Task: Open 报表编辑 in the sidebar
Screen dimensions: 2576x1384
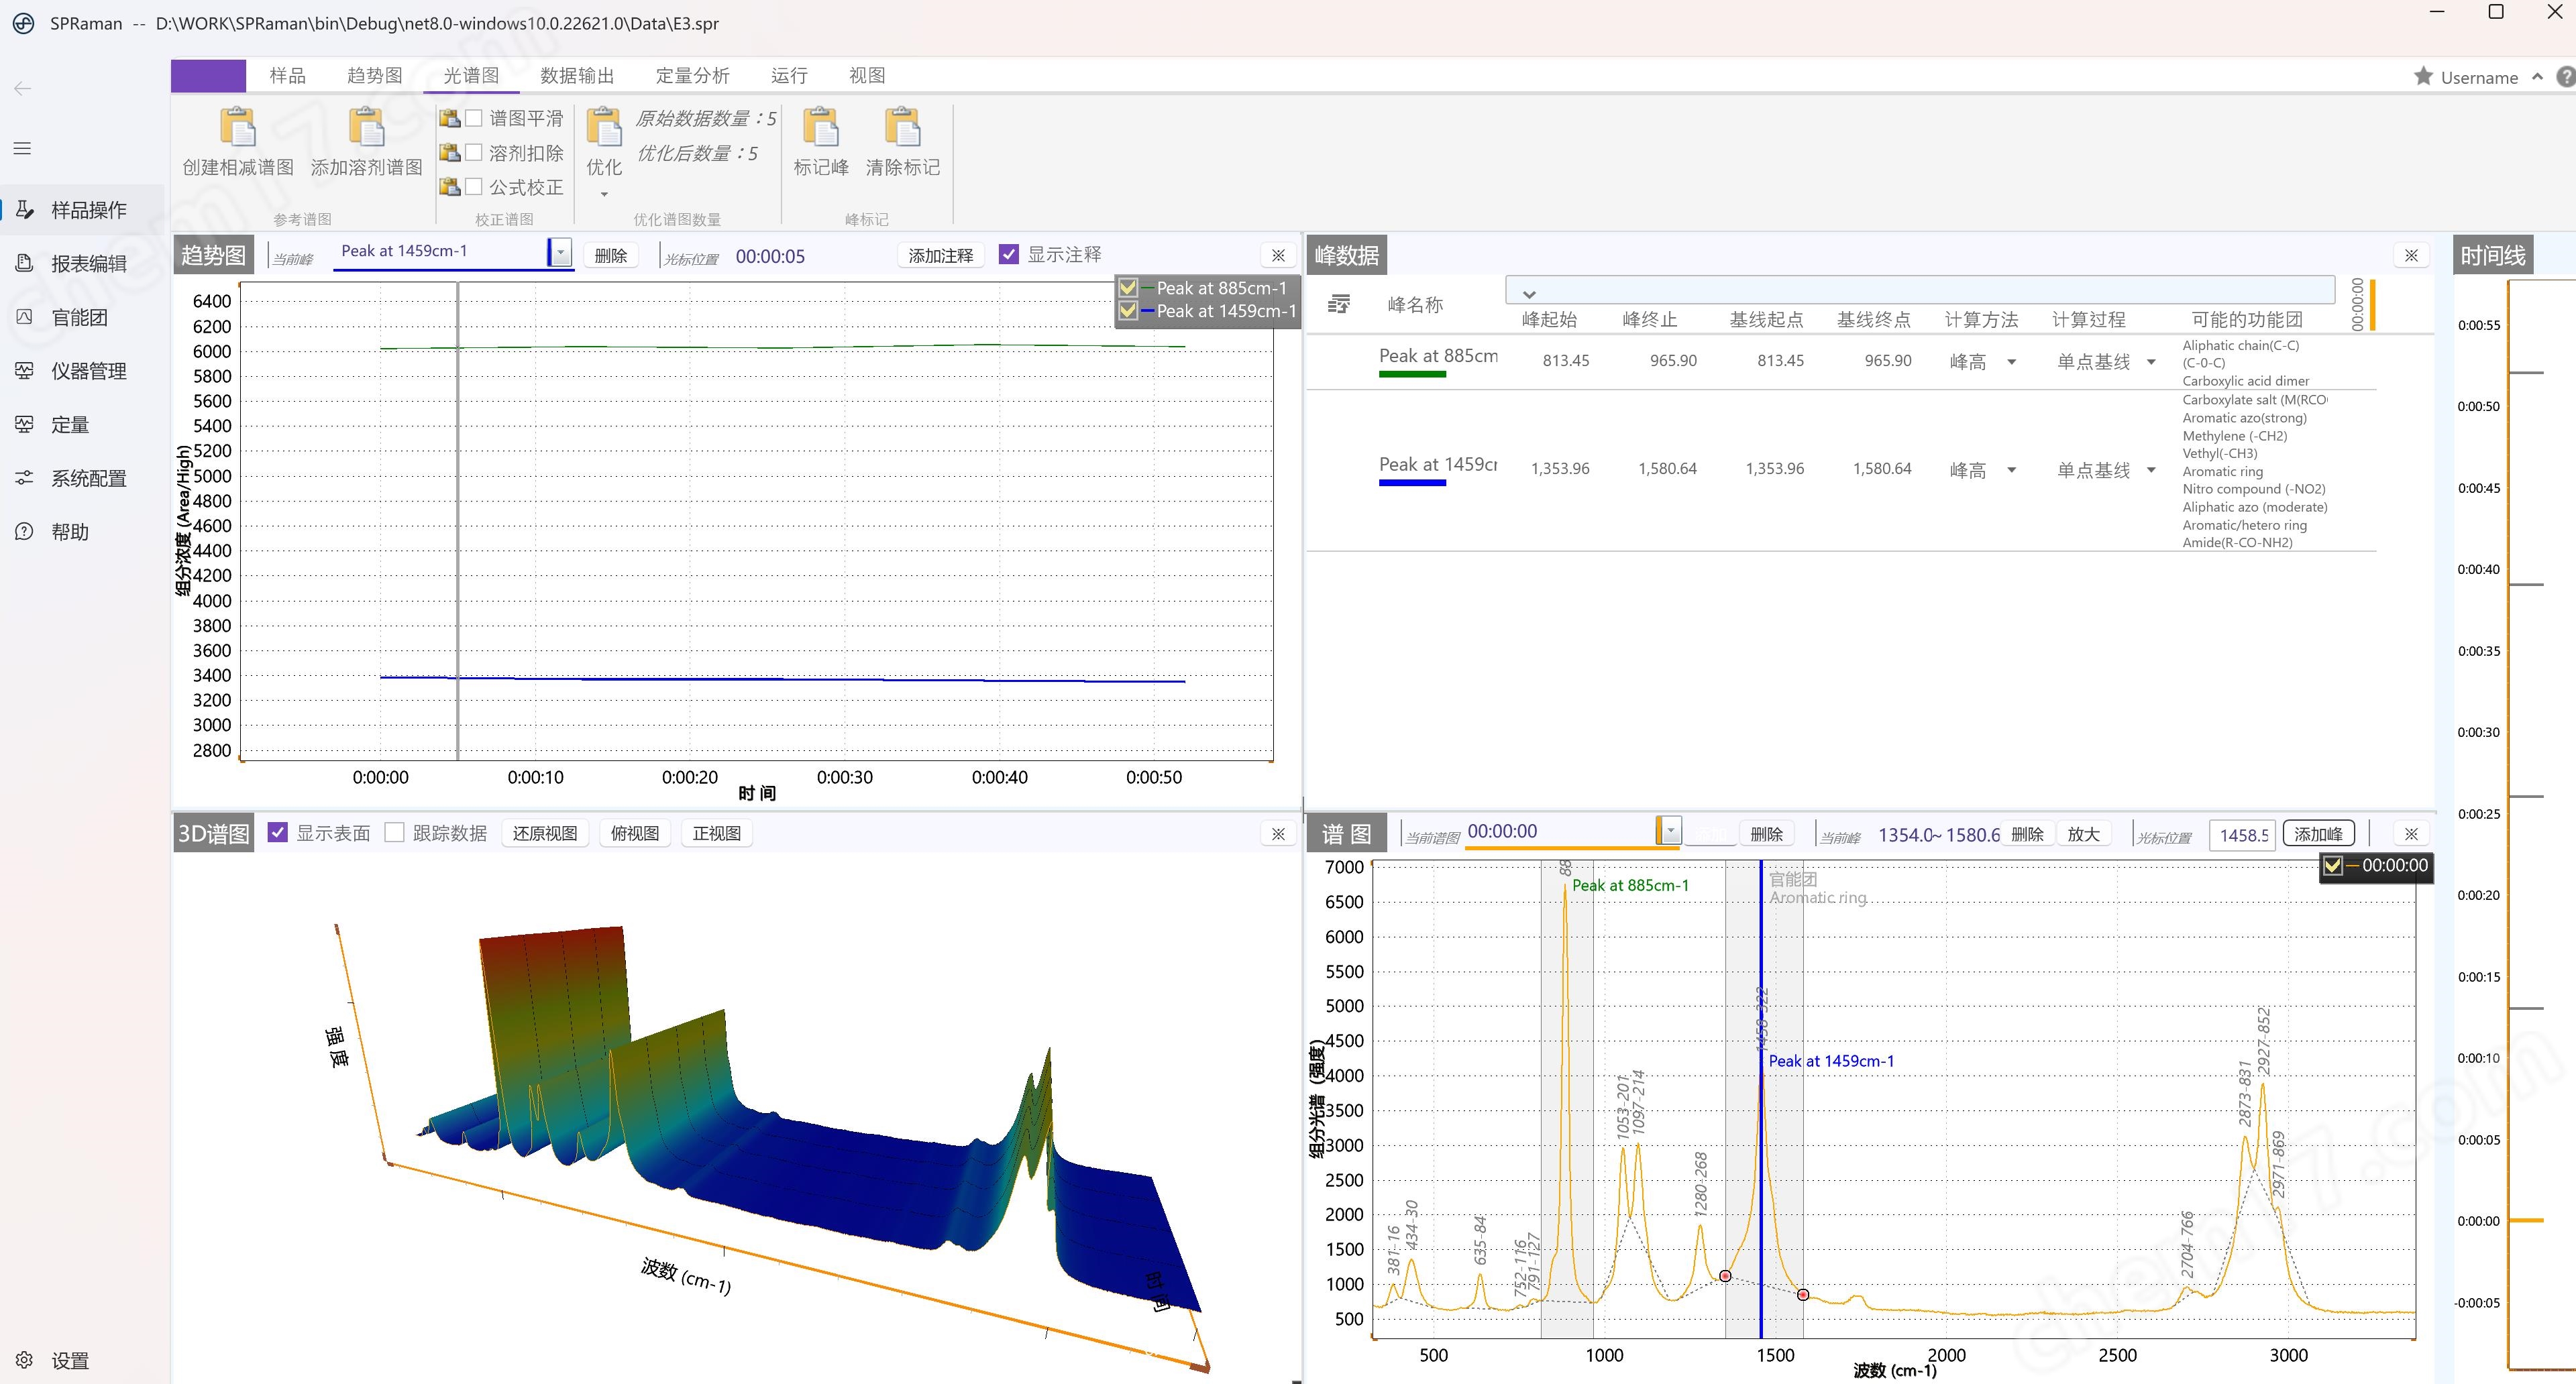Action: pyautogui.click(x=82, y=264)
